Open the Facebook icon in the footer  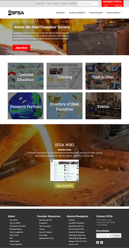(x=102, y=243)
